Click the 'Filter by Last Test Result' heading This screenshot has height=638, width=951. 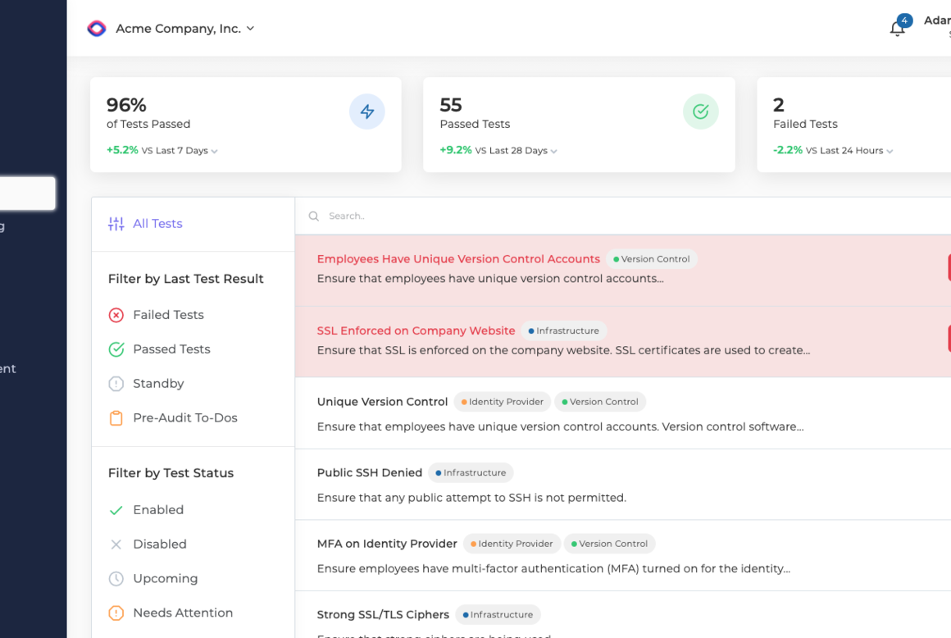click(185, 279)
